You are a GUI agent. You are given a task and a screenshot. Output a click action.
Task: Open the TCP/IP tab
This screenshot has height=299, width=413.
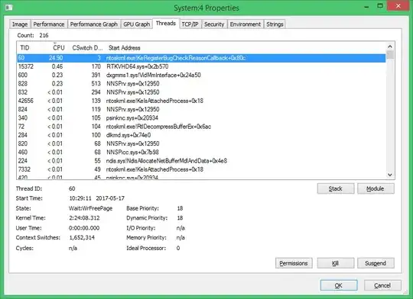pyautogui.click(x=190, y=24)
